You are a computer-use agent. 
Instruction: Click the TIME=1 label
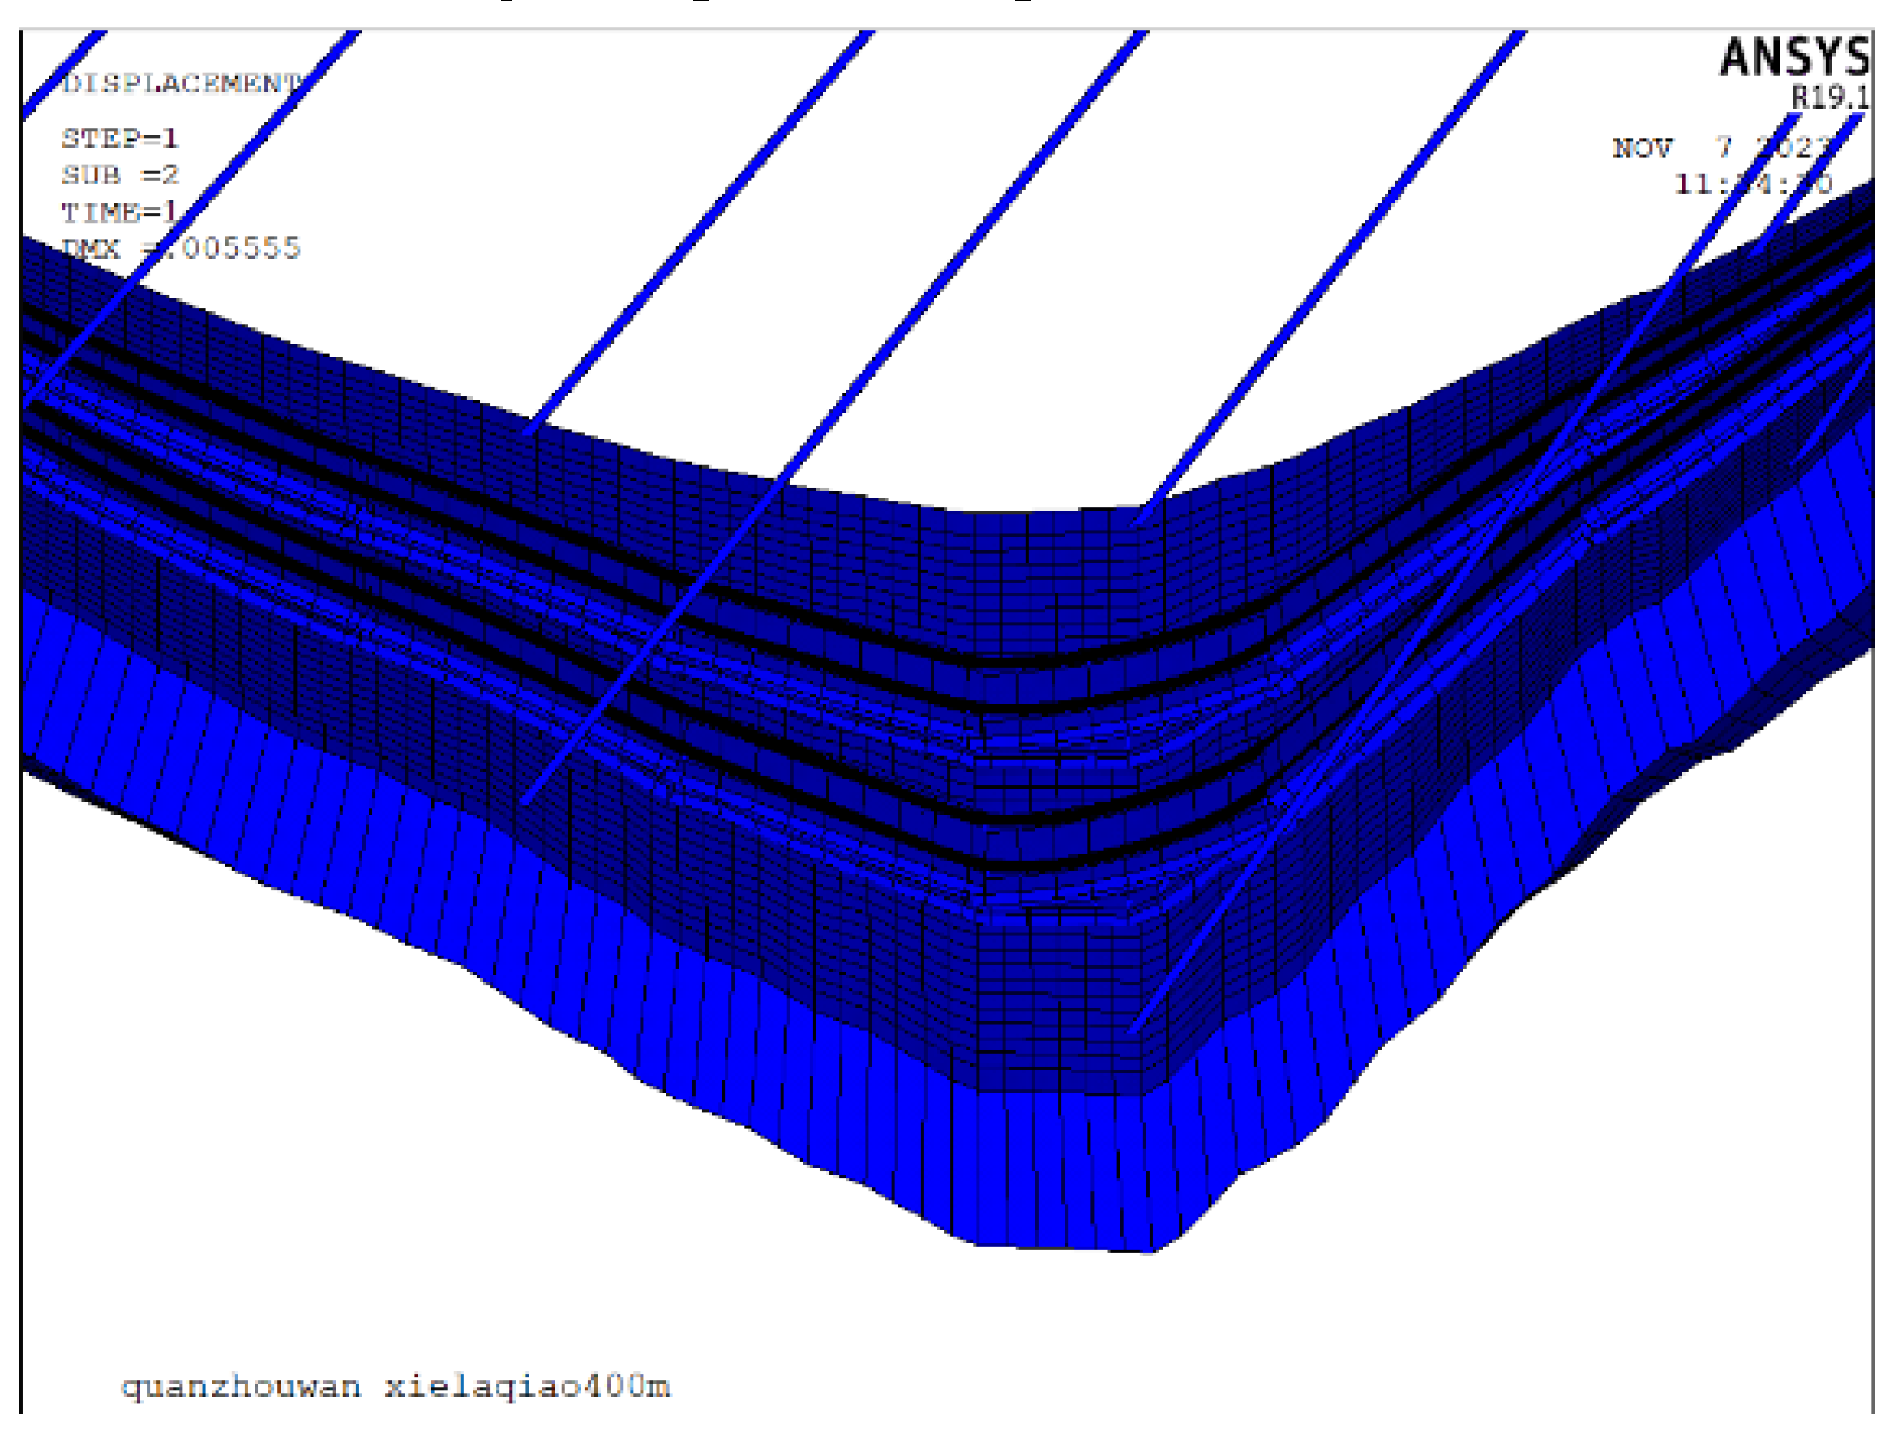119,211
